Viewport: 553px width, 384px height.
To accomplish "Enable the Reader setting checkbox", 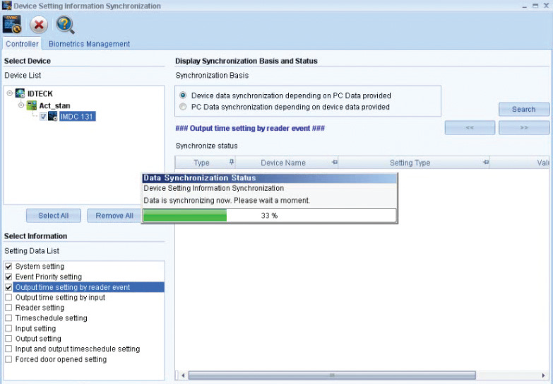I will pos(8,308).
